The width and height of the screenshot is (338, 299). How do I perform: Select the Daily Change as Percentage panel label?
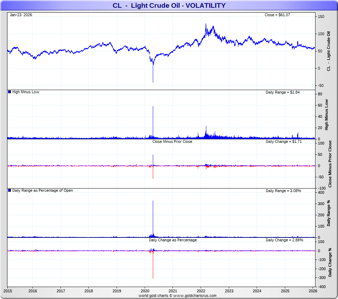(173, 240)
